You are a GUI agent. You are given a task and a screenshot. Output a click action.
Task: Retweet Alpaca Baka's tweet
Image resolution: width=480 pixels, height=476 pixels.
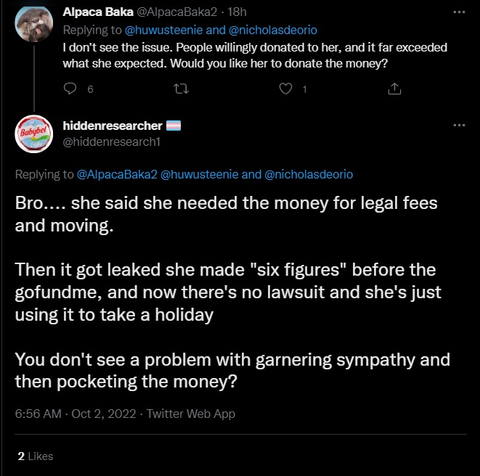[x=178, y=89]
